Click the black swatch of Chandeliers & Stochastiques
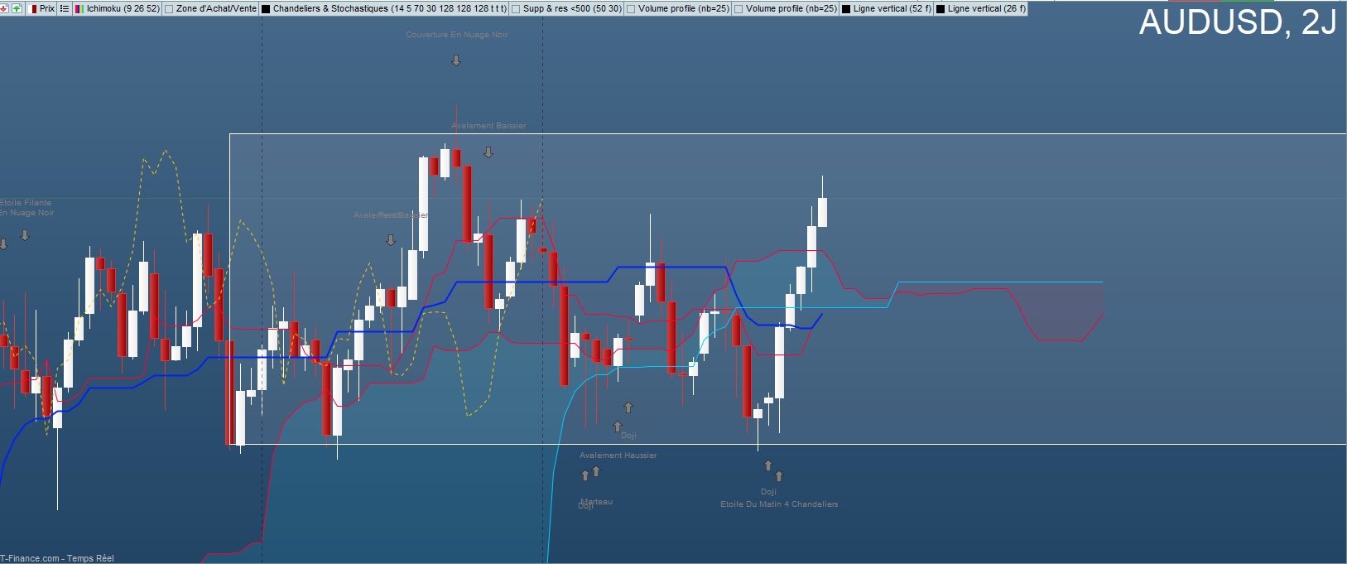The image size is (1347, 564). click(x=266, y=8)
